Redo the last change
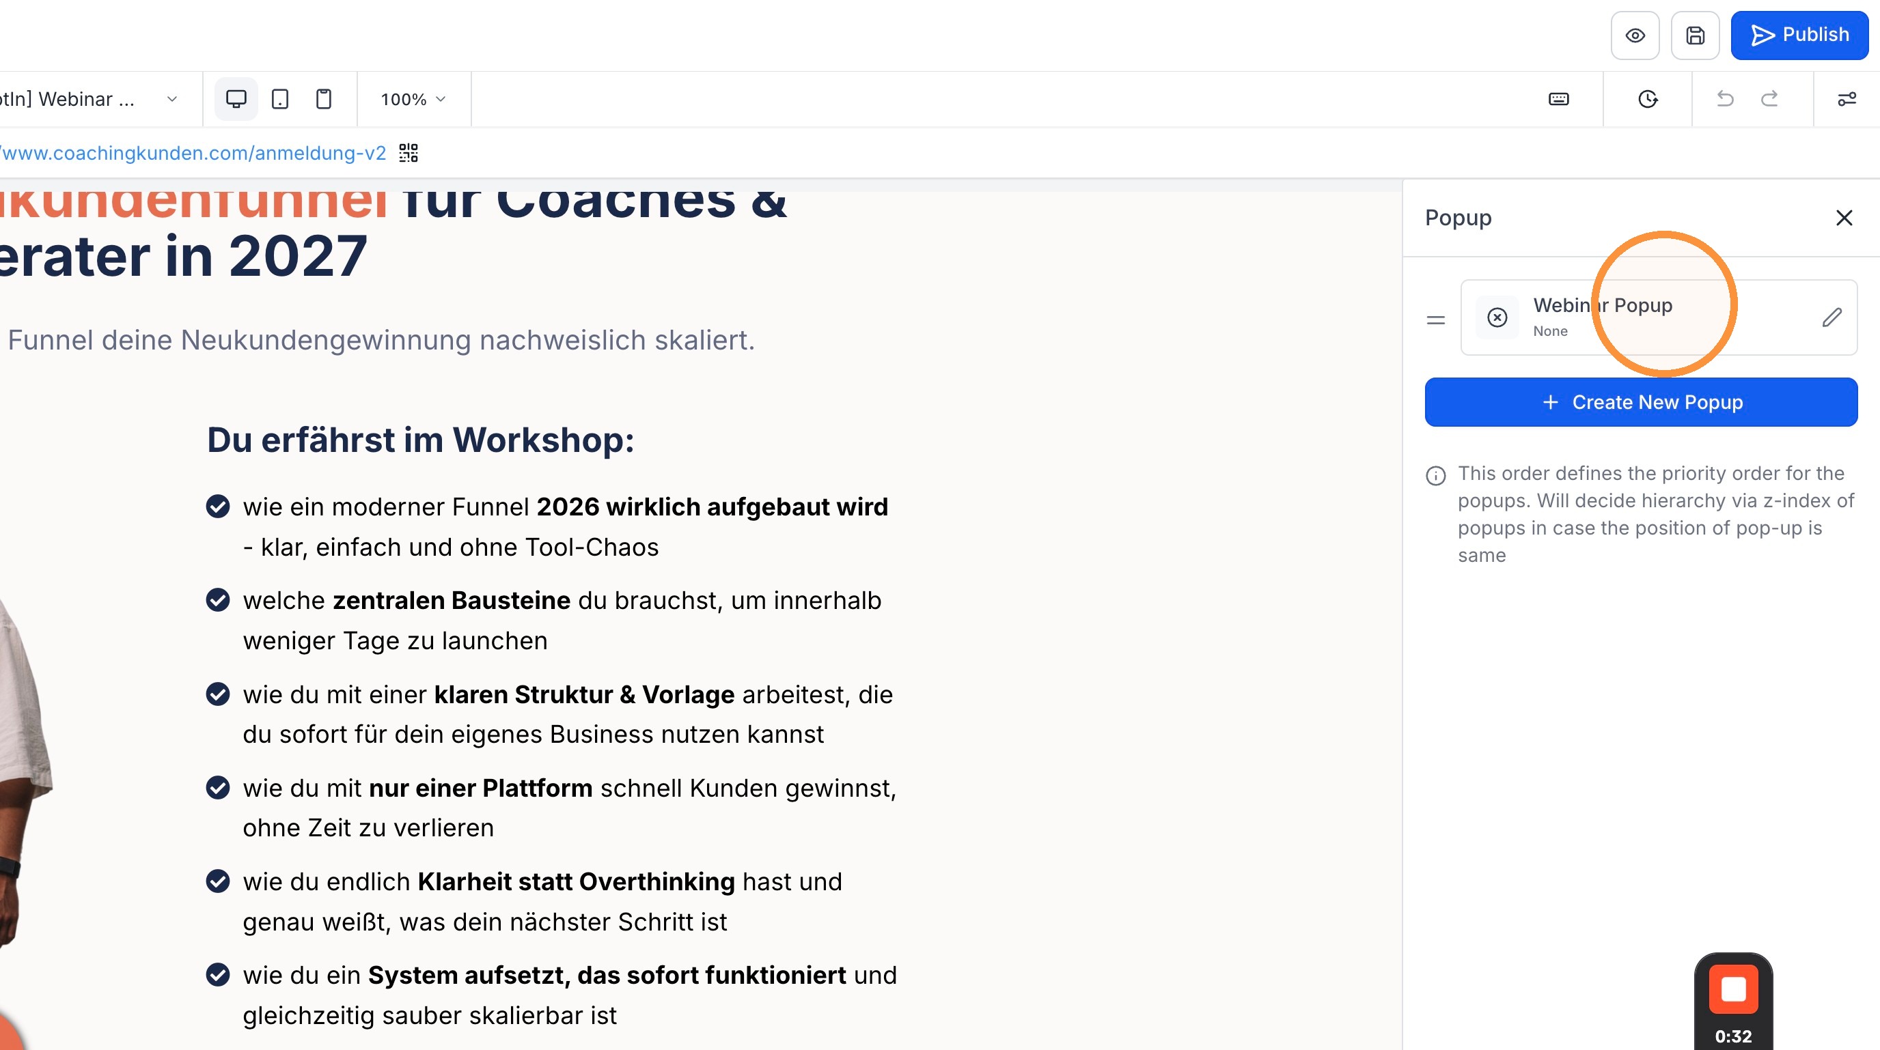Viewport: 1880px width, 1050px height. click(1770, 98)
